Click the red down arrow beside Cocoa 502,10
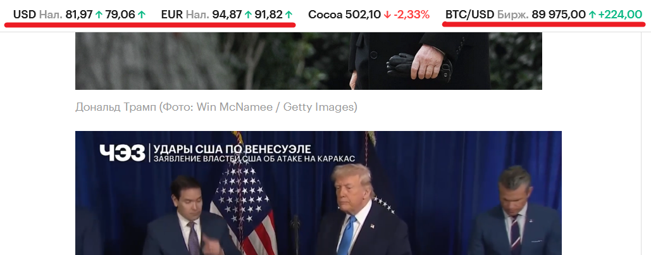The image size is (651, 255). pos(387,15)
